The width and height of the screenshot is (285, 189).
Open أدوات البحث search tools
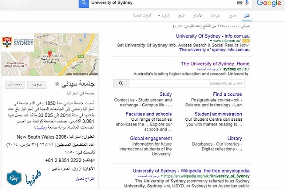click(x=142, y=16)
